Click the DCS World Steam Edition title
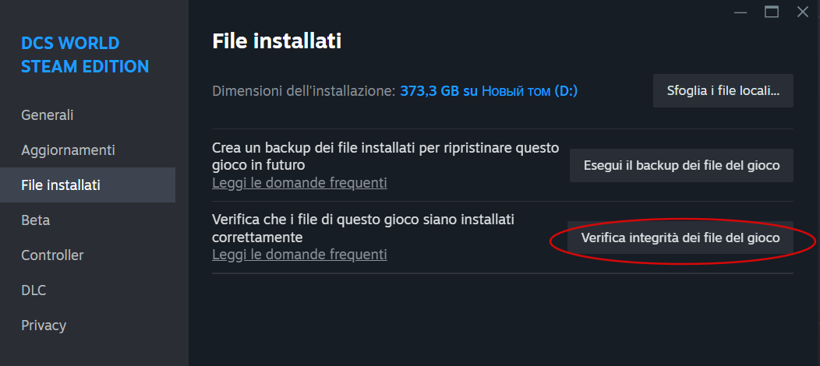 tap(84, 55)
